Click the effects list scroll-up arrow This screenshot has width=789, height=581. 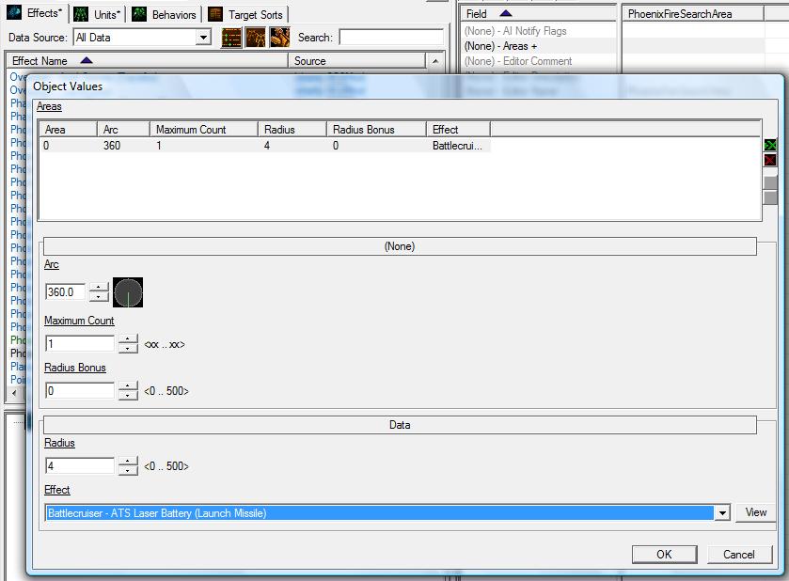click(435, 61)
